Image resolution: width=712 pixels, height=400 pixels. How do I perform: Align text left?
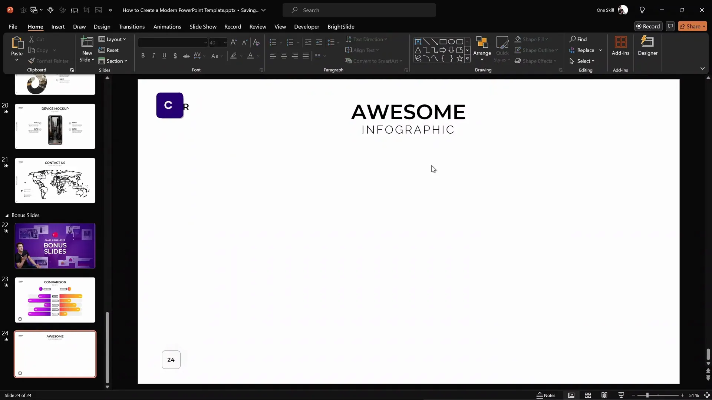tap(273, 56)
